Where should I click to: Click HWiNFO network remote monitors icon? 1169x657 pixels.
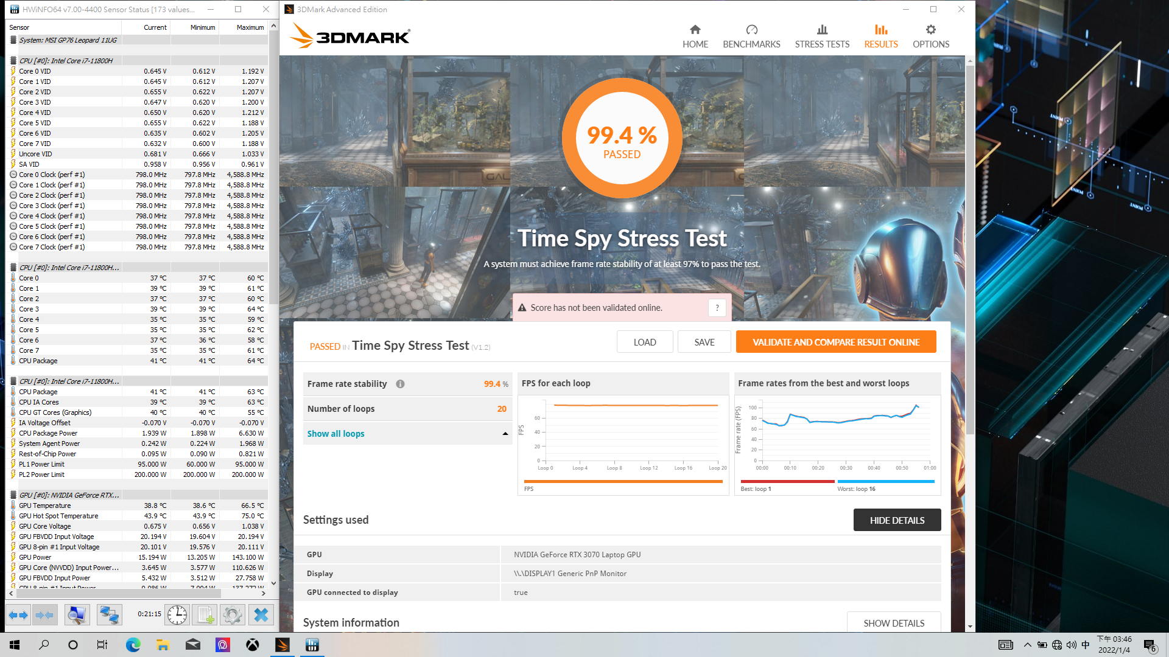[x=109, y=615]
